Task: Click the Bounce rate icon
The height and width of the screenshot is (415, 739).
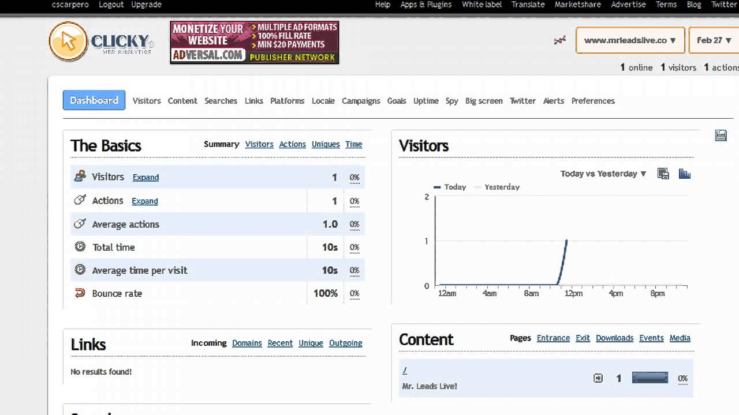Action: [x=80, y=293]
